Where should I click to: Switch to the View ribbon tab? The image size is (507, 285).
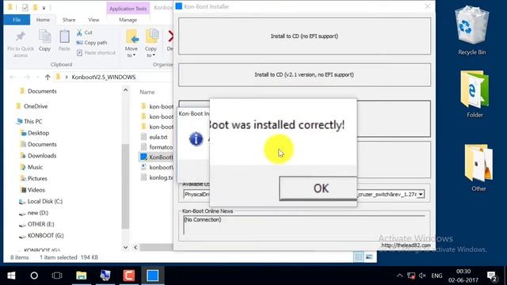pyautogui.click(x=93, y=20)
